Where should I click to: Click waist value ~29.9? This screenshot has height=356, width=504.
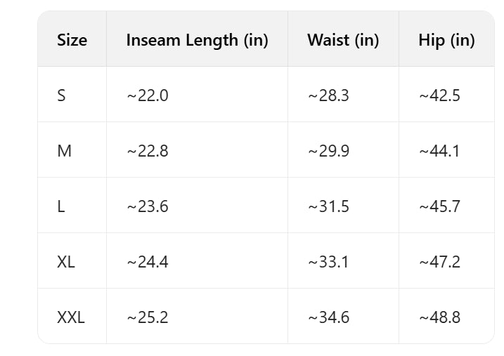[x=328, y=151]
